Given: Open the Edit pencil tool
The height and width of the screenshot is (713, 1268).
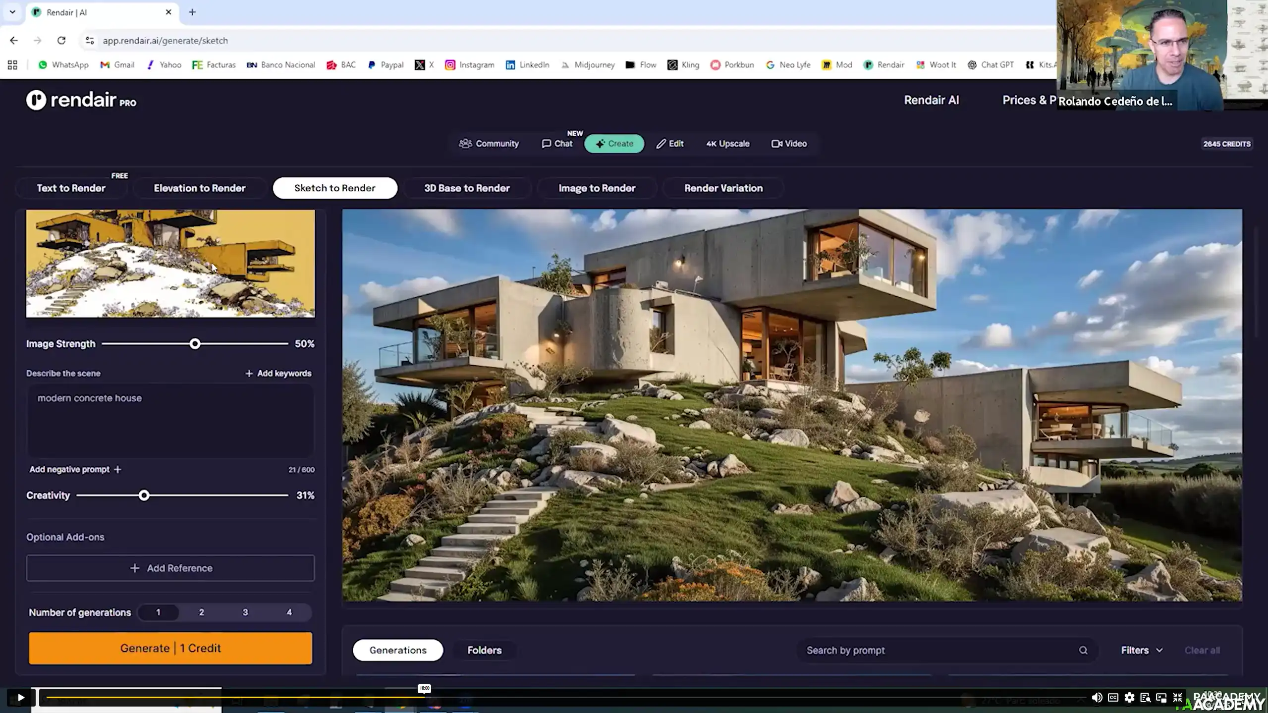Looking at the screenshot, I should click(670, 144).
